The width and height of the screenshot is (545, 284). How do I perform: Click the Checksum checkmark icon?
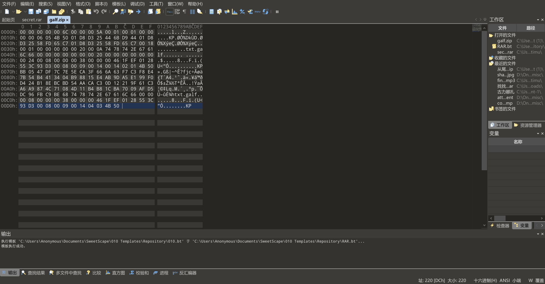click(x=250, y=12)
